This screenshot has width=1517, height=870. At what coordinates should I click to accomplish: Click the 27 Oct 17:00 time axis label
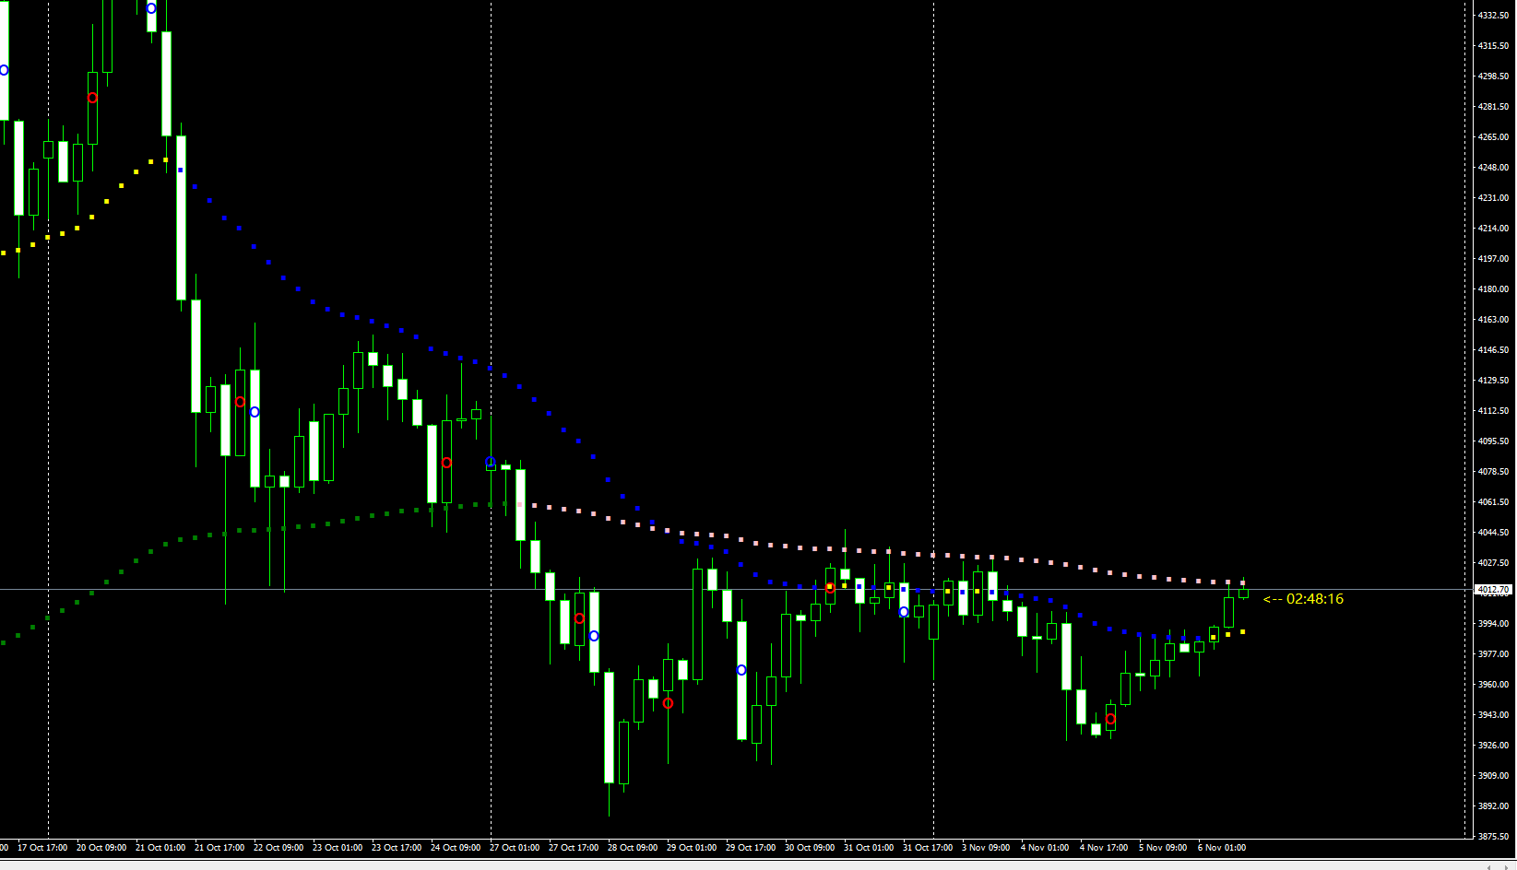pos(574,848)
